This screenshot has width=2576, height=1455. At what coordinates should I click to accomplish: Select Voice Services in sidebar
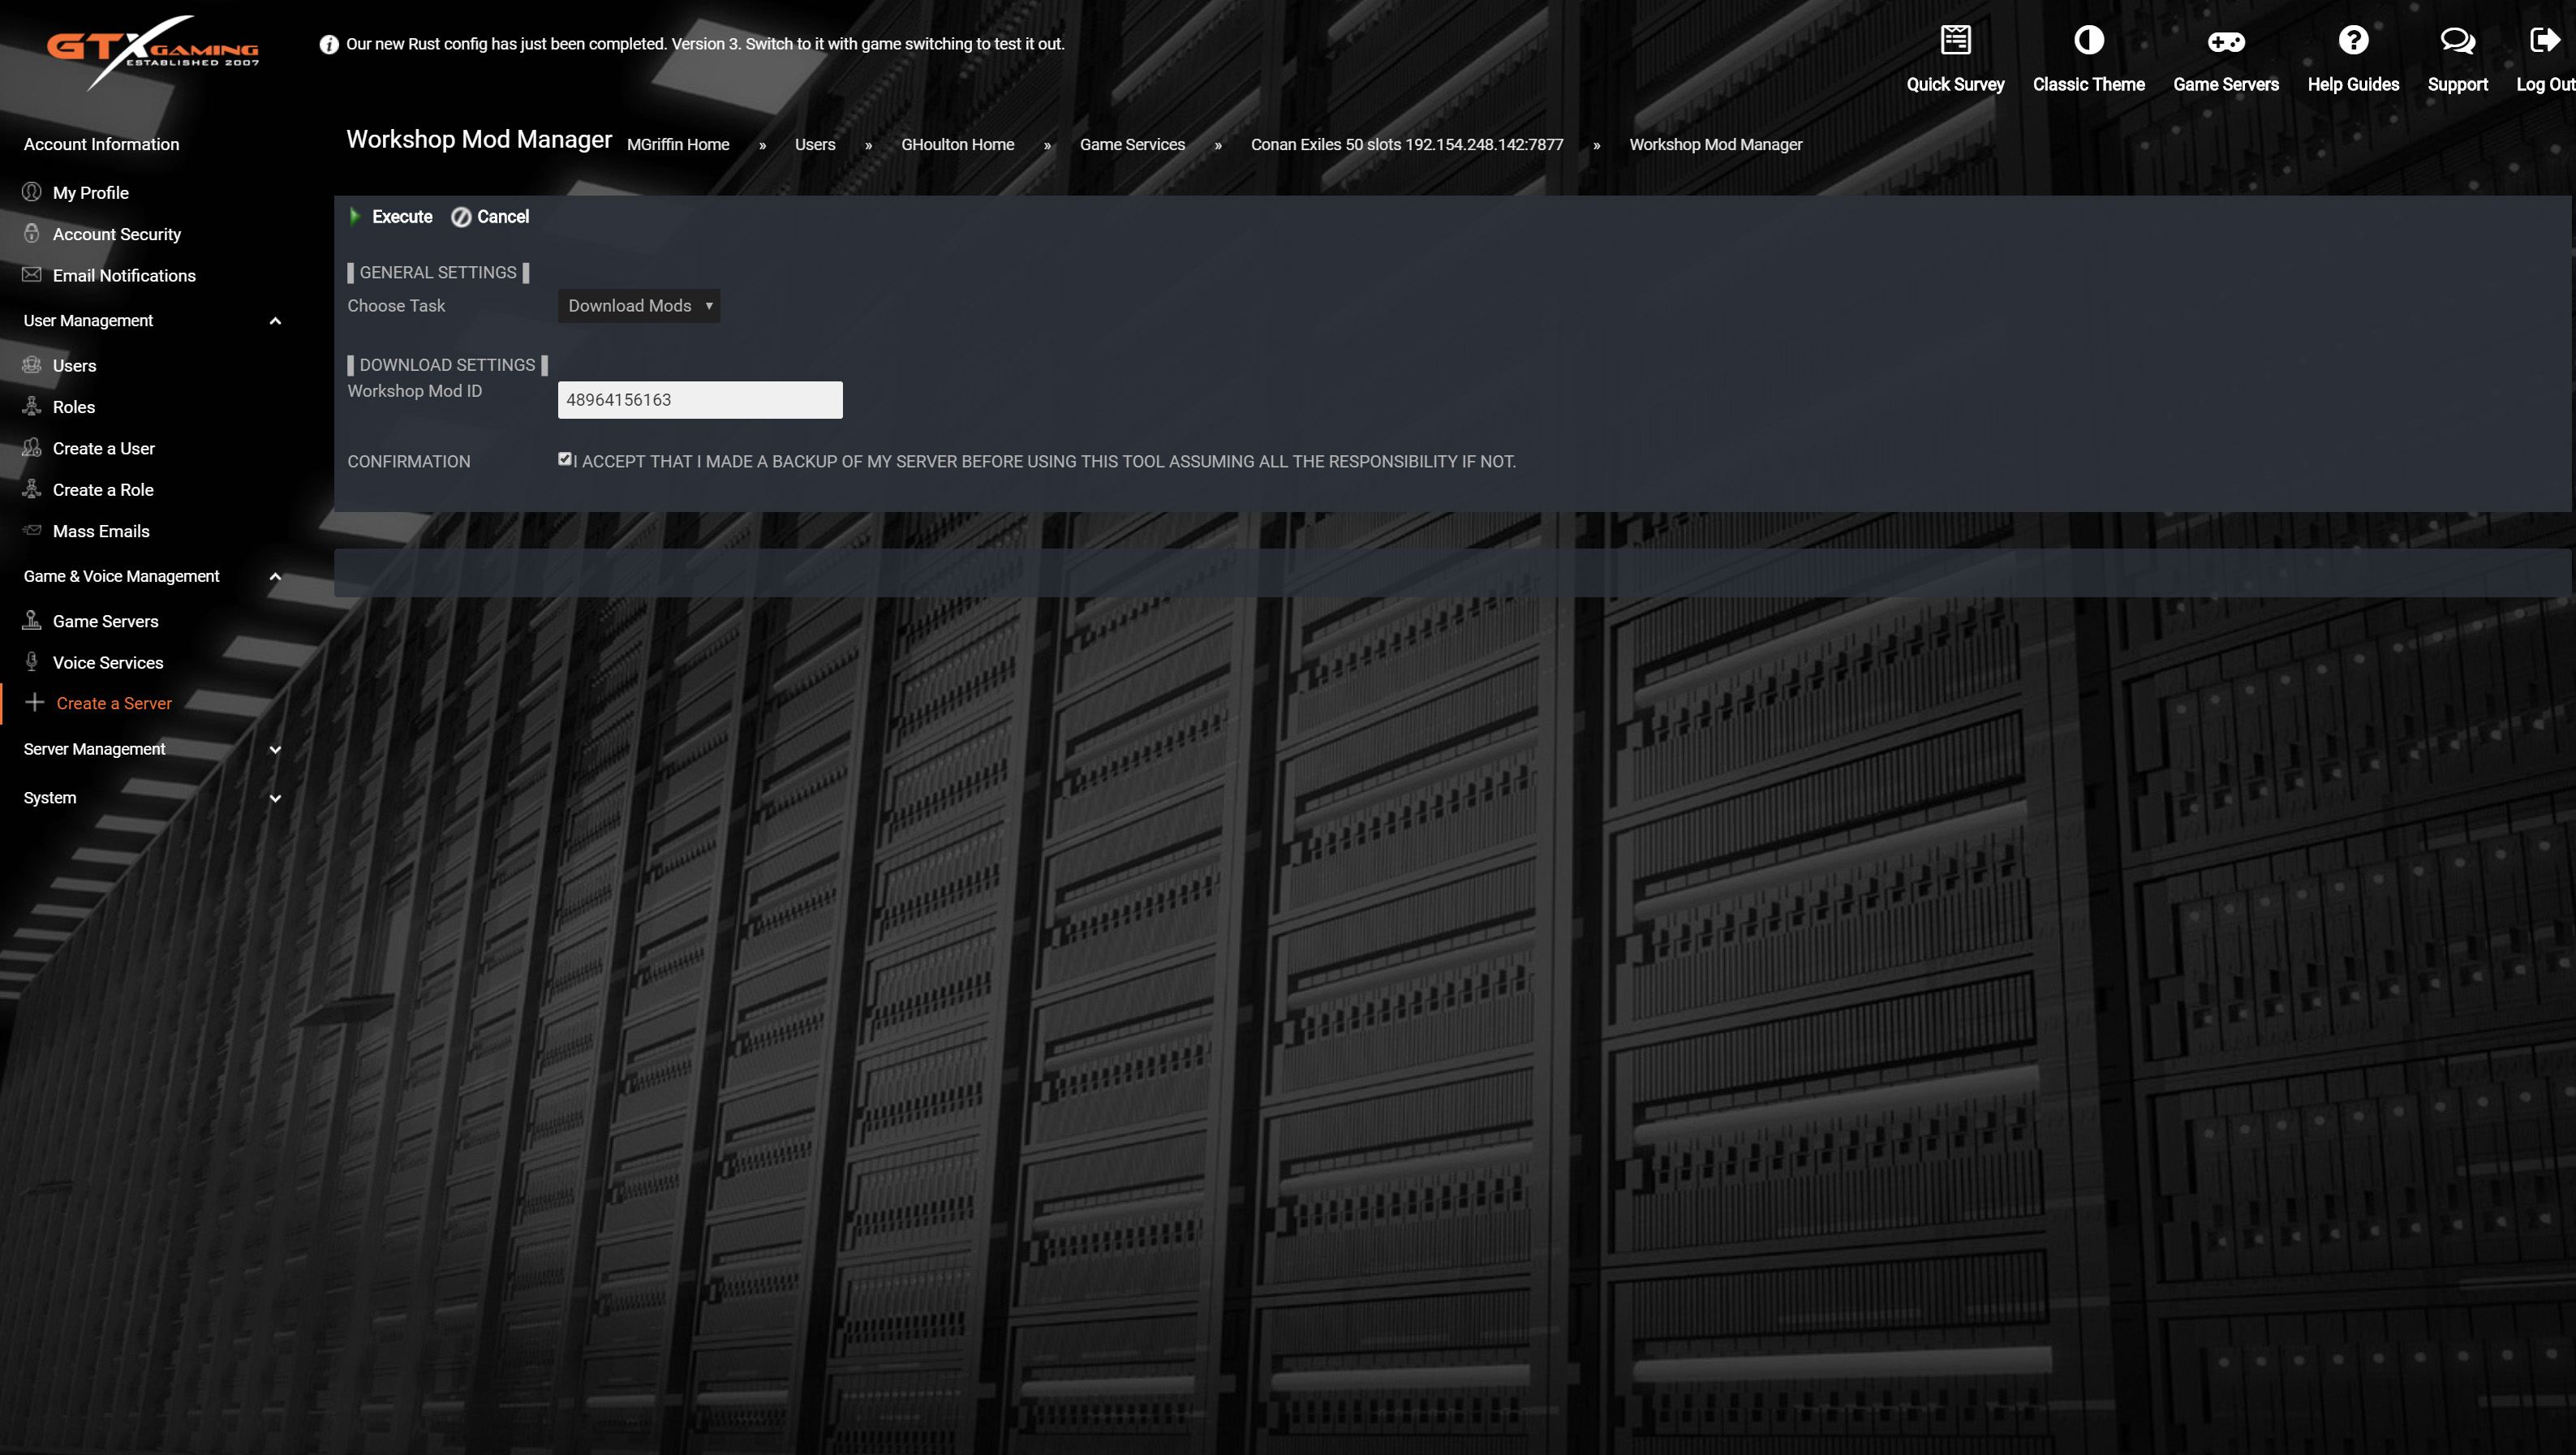click(108, 662)
